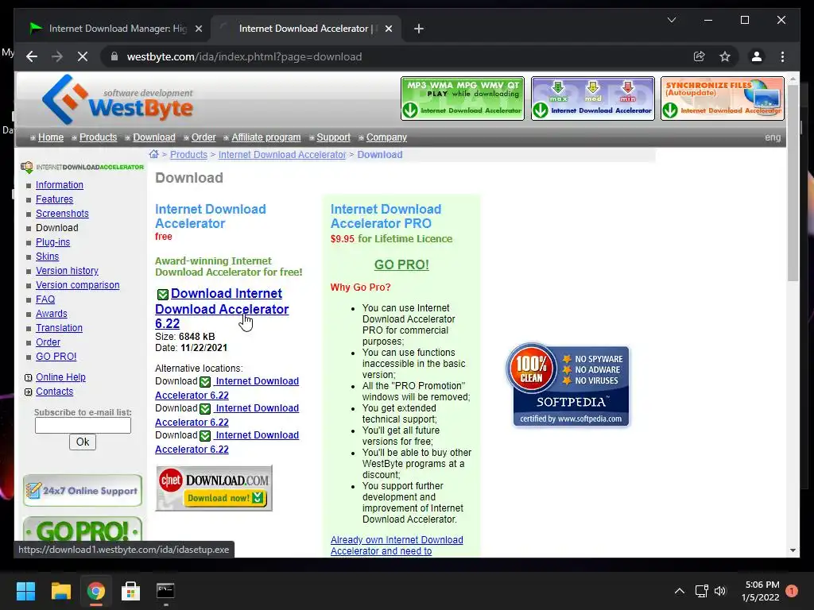Open the Skins sidebar link

point(47,257)
